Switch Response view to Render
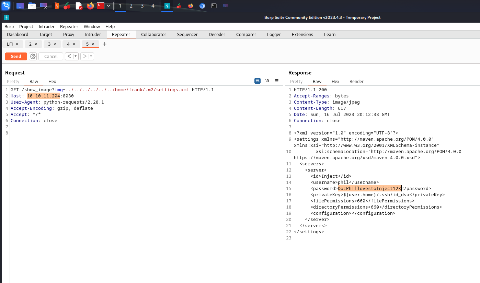 [x=356, y=81]
